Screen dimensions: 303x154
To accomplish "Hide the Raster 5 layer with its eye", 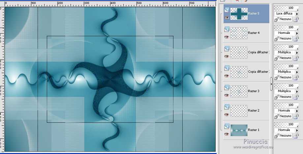I will (227, 17).
